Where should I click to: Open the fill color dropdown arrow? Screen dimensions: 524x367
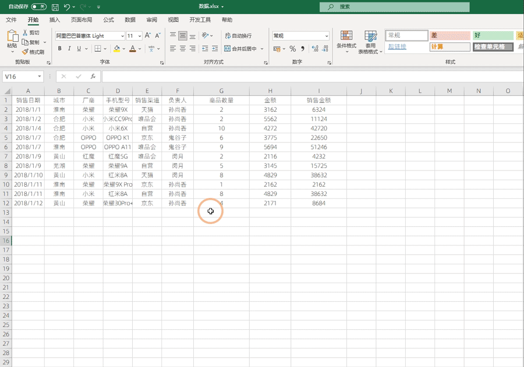(124, 49)
